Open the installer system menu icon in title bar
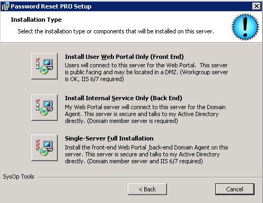The height and width of the screenshot is (203, 263). coord(5,6)
